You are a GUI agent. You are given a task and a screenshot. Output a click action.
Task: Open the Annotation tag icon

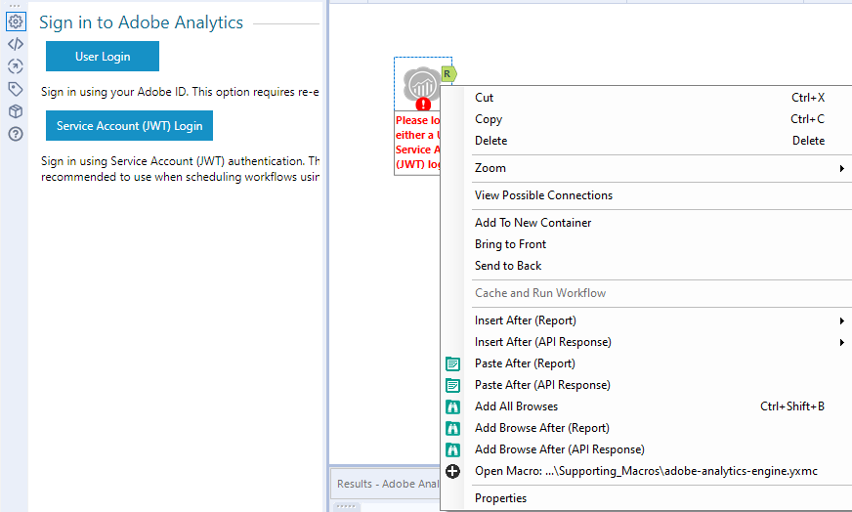(16, 89)
